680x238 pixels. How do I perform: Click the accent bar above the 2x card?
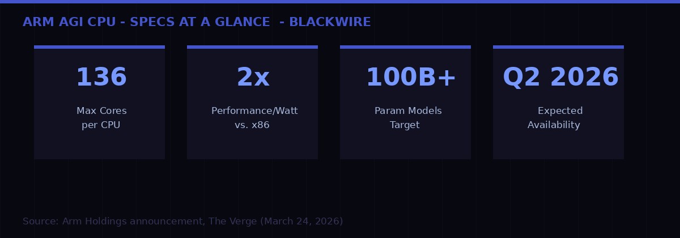(x=252, y=47)
